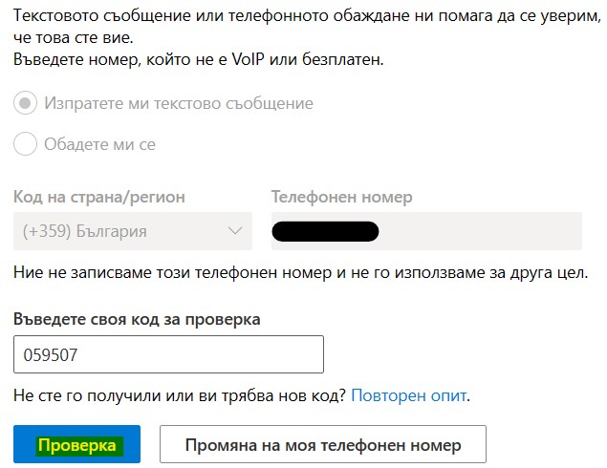Select the 'Обадете ми се' radio circle
Image resolution: width=607 pixels, height=468 pixels.
coord(27,145)
